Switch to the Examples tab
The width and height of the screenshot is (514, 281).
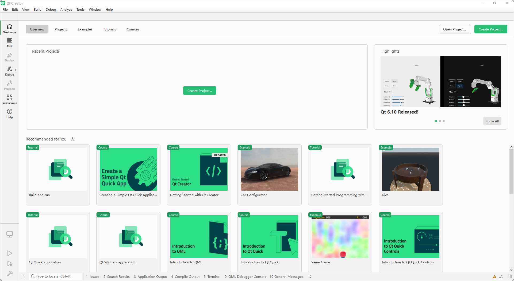coord(85,29)
